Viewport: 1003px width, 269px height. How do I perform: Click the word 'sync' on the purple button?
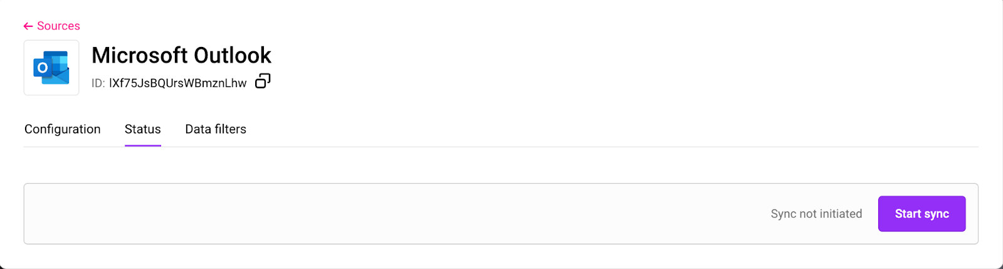937,214
